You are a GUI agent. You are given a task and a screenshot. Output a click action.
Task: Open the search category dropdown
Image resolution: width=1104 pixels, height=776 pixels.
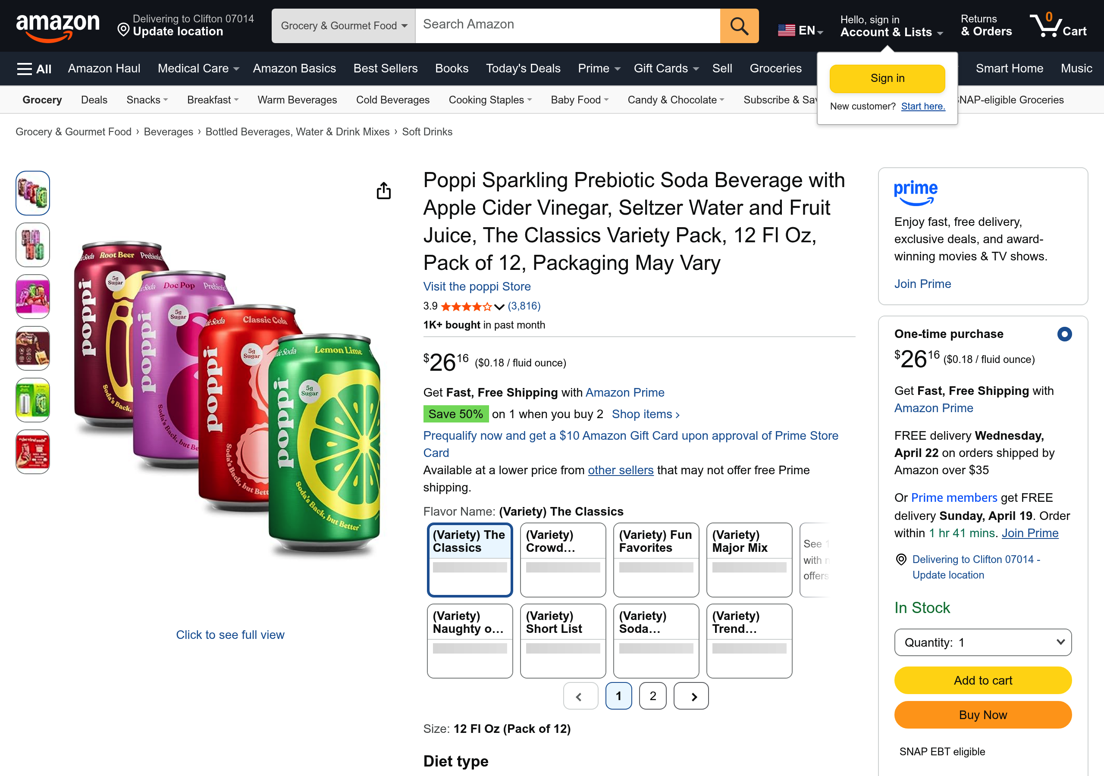pyautogui.click(x=343, y=25)
